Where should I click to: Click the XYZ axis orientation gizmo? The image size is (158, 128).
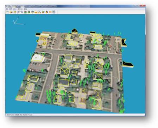click(x=19, y=21)
